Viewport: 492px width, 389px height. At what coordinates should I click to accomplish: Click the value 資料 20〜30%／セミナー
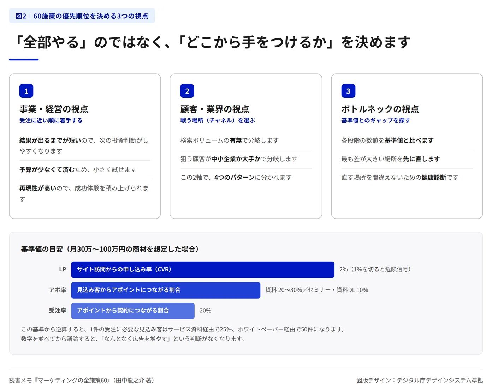317,290
